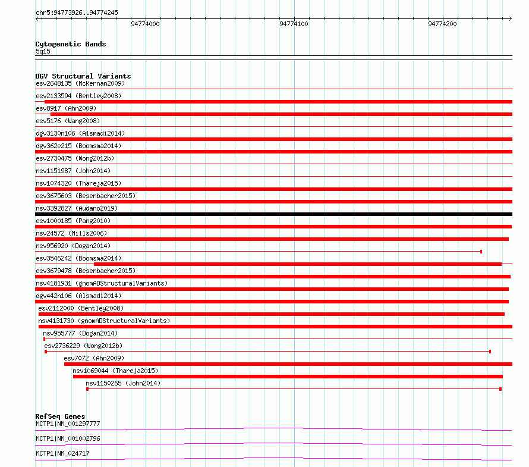This screenshot has width=529, height=467.
Task: Select variant esv2112000 (Bentley2008)
Action: point(81,308)
